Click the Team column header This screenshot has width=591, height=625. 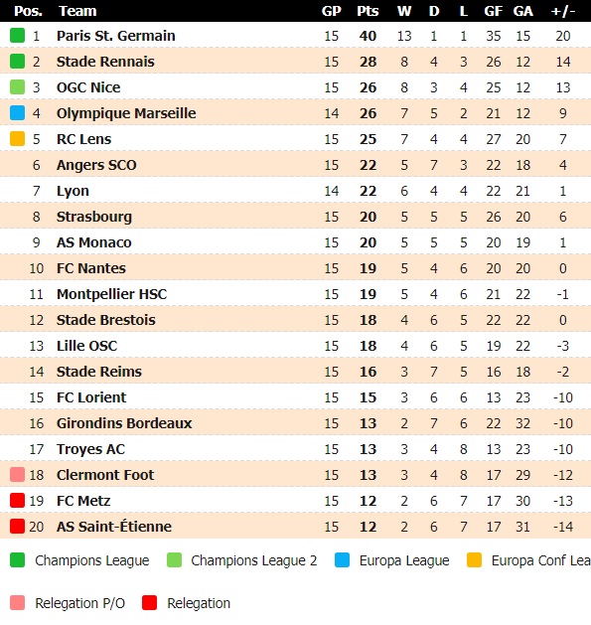coord(77,11)
